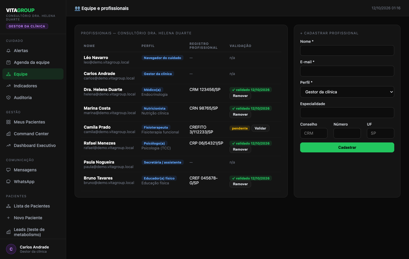
Task: Click the Agenda da equipe calendar icon
Action: point(8,62)
